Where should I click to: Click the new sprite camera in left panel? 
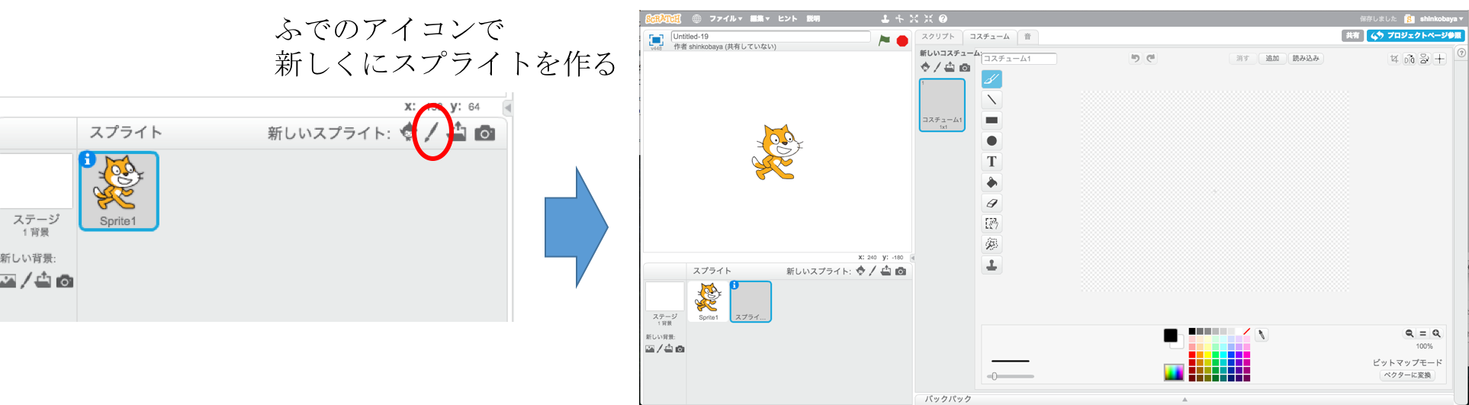tap(484, 133)
